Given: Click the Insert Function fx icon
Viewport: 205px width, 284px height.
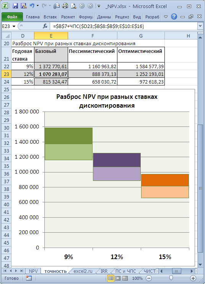Looking at the screenshot, I should 45,26.
